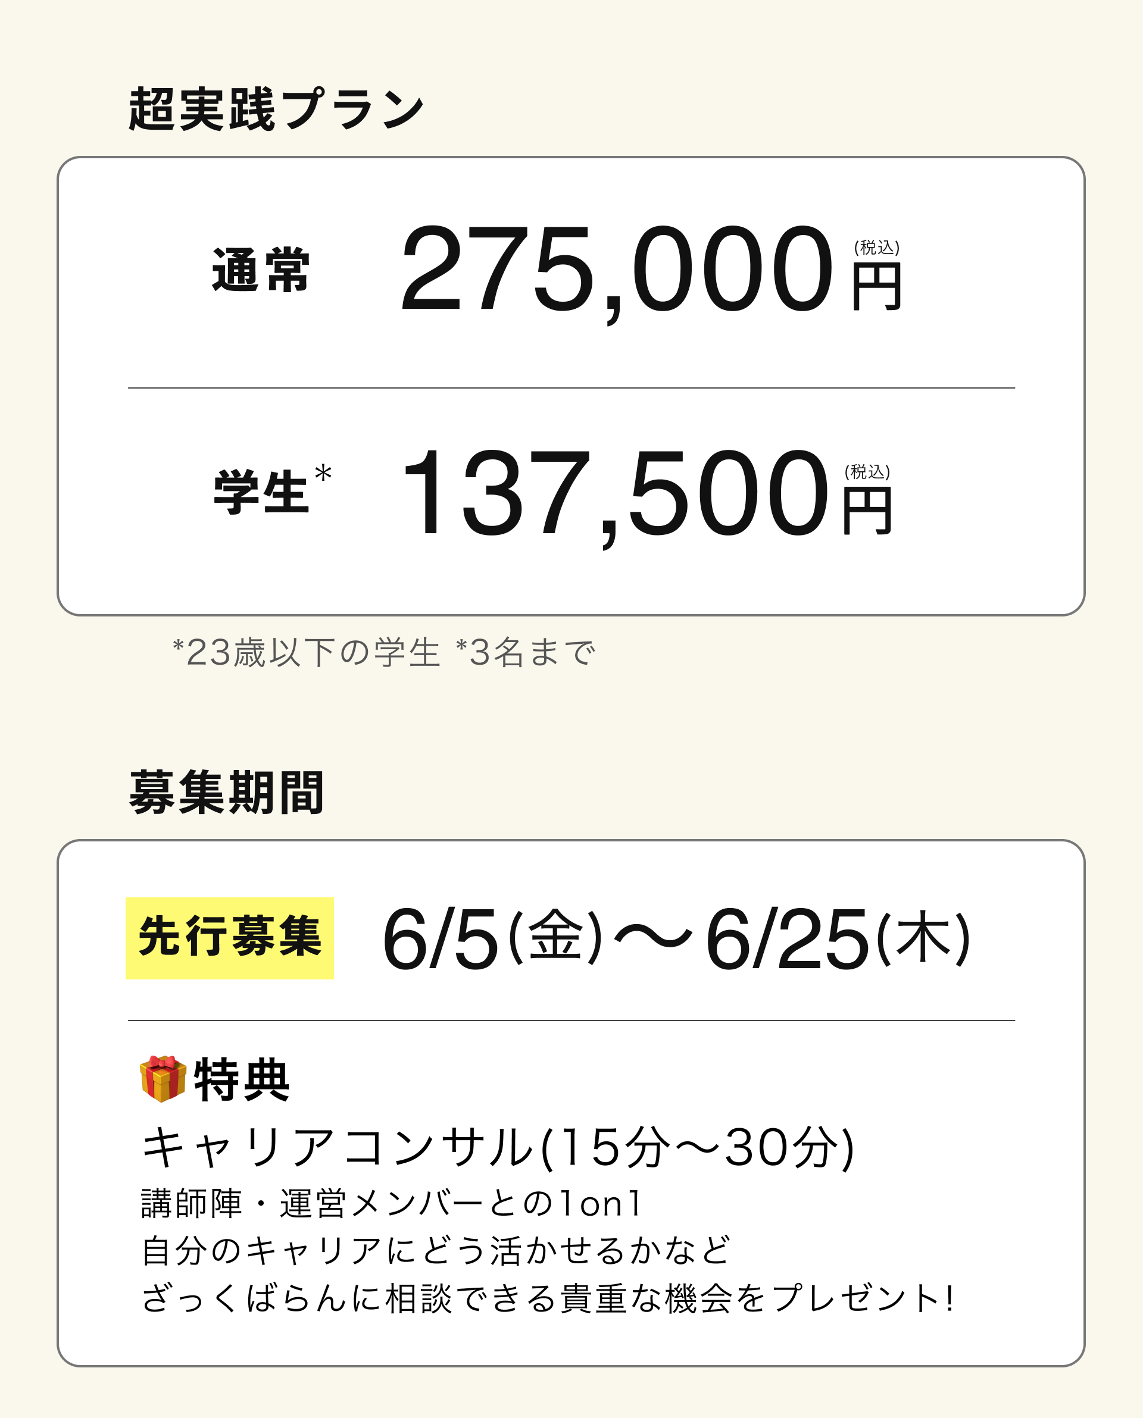Click the 円 symbol after 275,000
Screen dimensions: 1143x1418
point(876,287)
